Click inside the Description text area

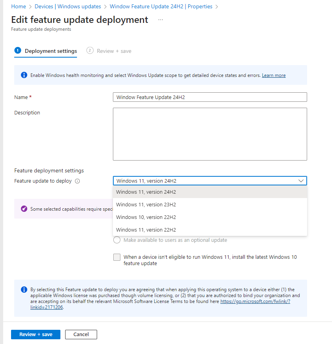[x=210, y=134]
